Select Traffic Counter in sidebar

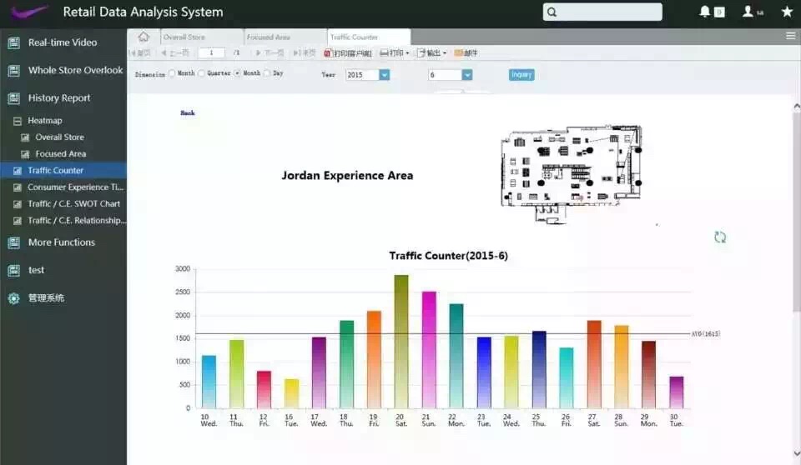(63, 171)
